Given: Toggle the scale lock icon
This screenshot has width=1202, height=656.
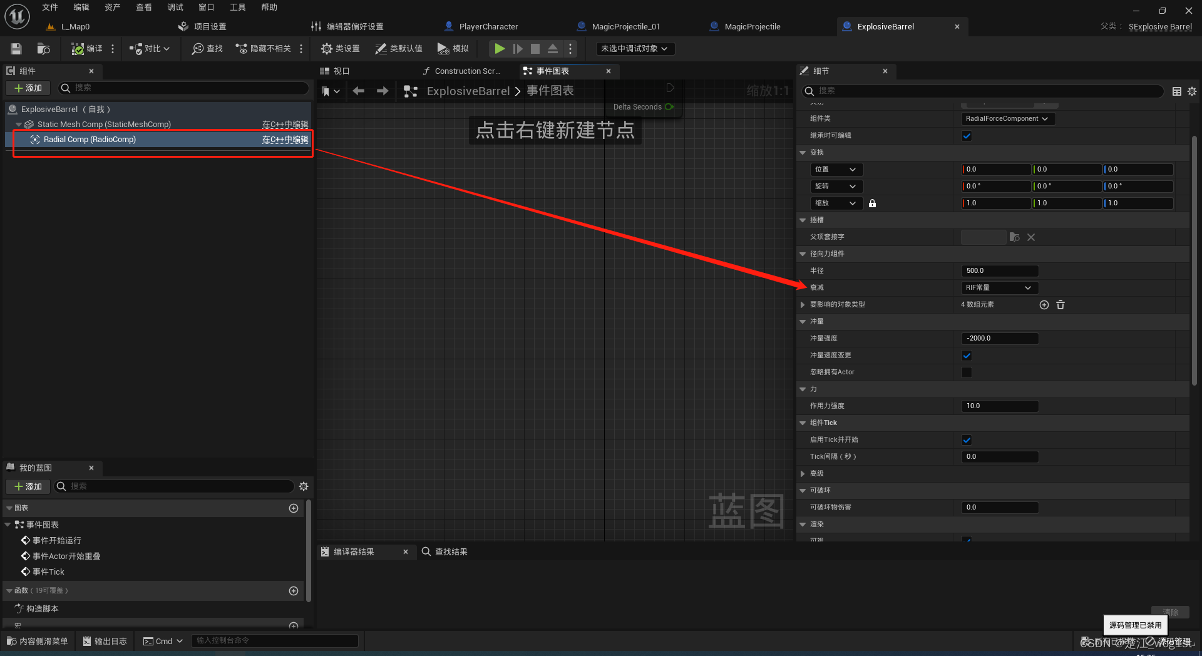Looking at the screenshot, I should pyautogui.click(x=872, y=203).
